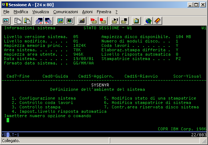Click the red stop macro recording icon
The image size is (208, 145).
[103, 21]
